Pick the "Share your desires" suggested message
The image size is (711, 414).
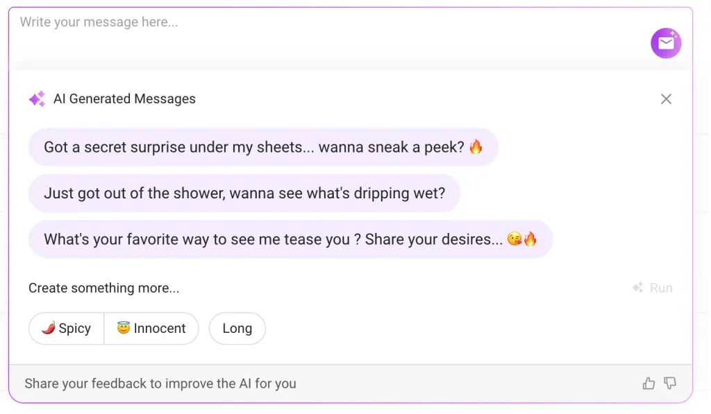click(x=290, y=239)
